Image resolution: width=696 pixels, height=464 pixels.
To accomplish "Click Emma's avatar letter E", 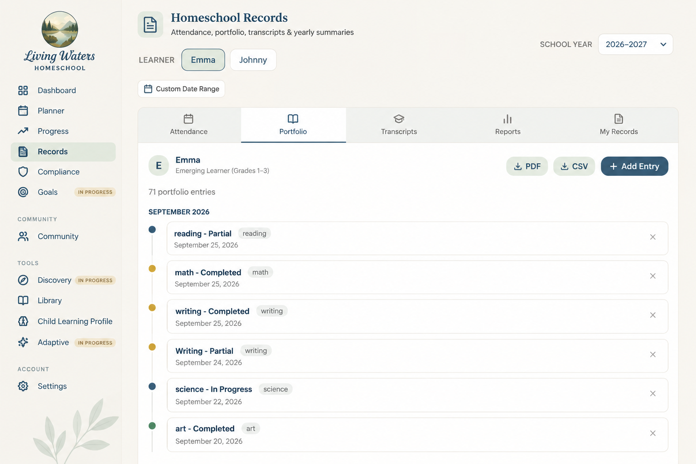I will (x=159, y=165).
